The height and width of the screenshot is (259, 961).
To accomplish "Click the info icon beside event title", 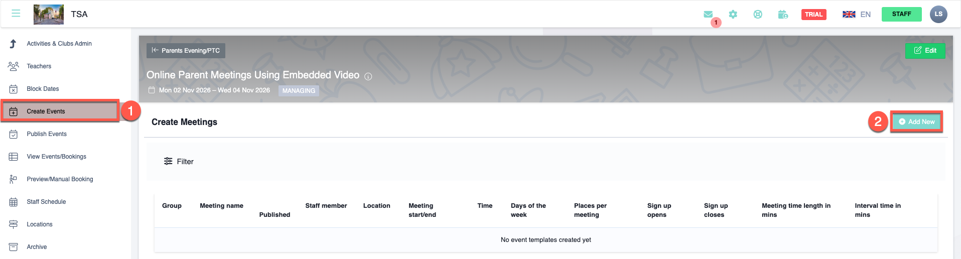I will coord(368,76).
